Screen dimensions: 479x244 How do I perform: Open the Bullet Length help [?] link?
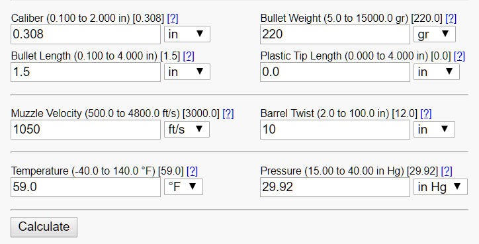click(189, 56)
